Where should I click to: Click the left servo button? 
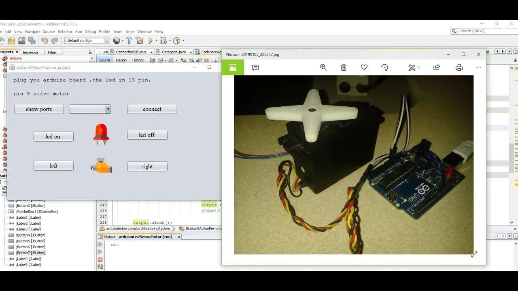point(53,166)
